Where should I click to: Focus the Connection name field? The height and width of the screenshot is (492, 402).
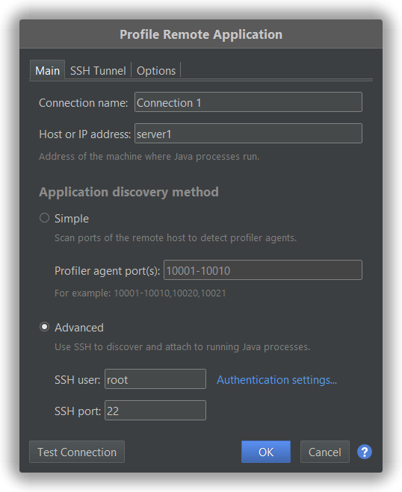point(248,102)
